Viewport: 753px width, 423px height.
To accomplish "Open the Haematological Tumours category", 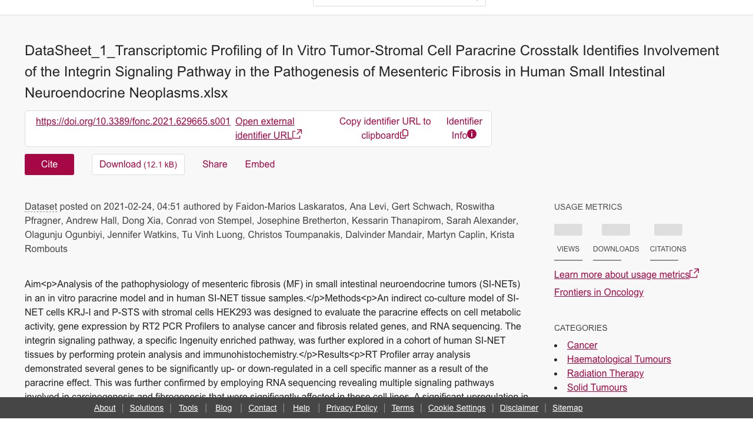I will point(619,360).
